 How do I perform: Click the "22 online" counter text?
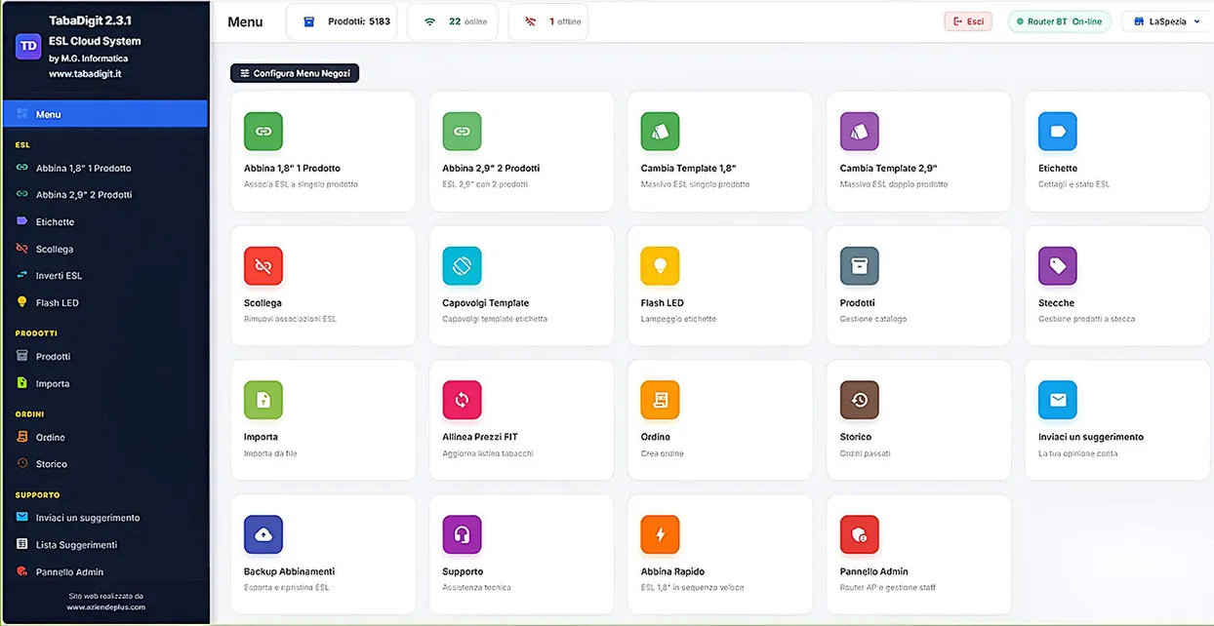(467, 21)
